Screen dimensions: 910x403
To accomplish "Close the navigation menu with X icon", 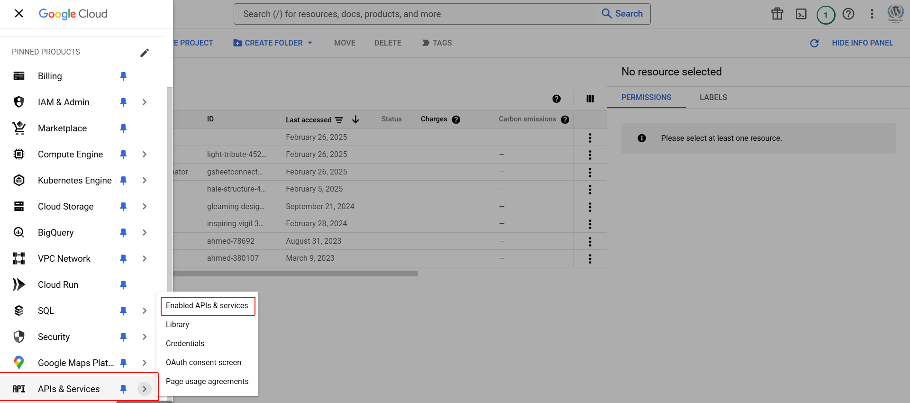I will (x=19, y=13).
